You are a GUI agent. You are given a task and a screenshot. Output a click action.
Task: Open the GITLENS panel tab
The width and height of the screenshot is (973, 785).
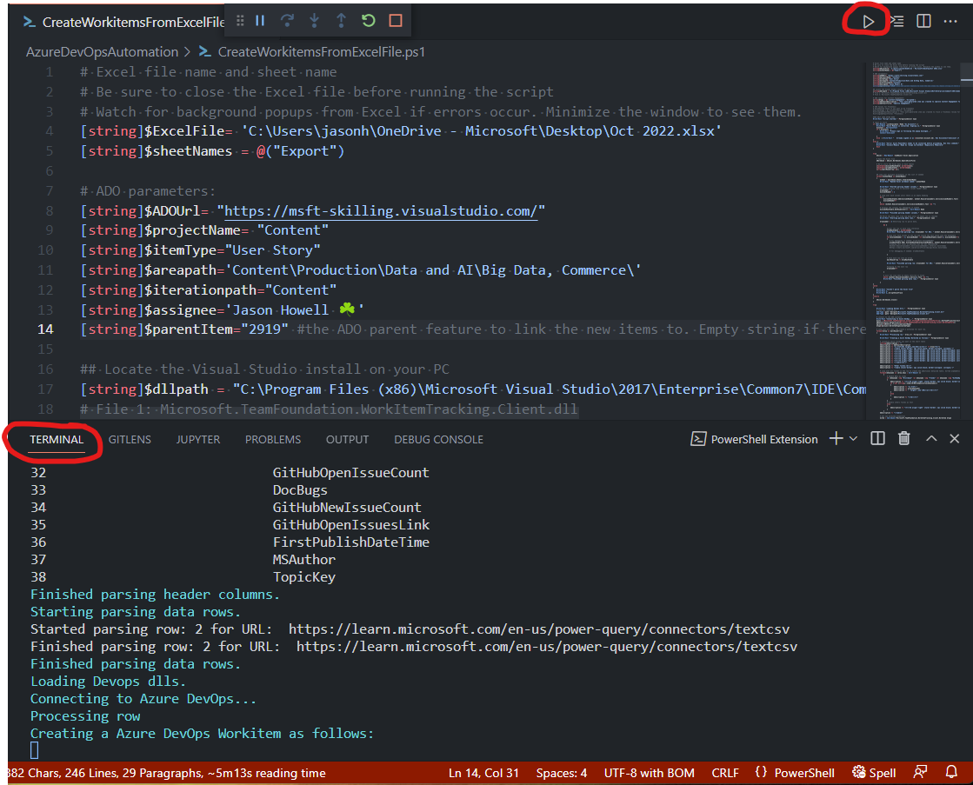[130, 439]
